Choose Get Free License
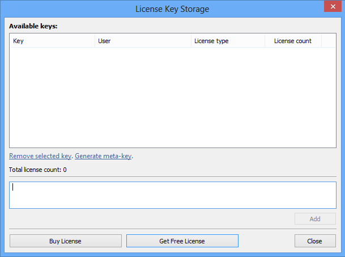 [182, 241]
